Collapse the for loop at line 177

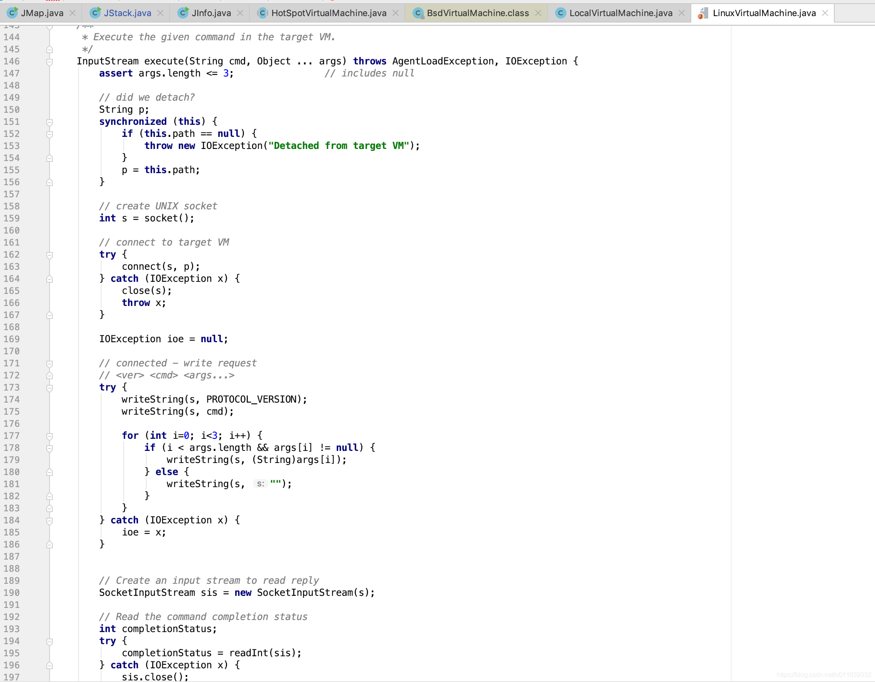pyautogui.click(x=50, y=436)
